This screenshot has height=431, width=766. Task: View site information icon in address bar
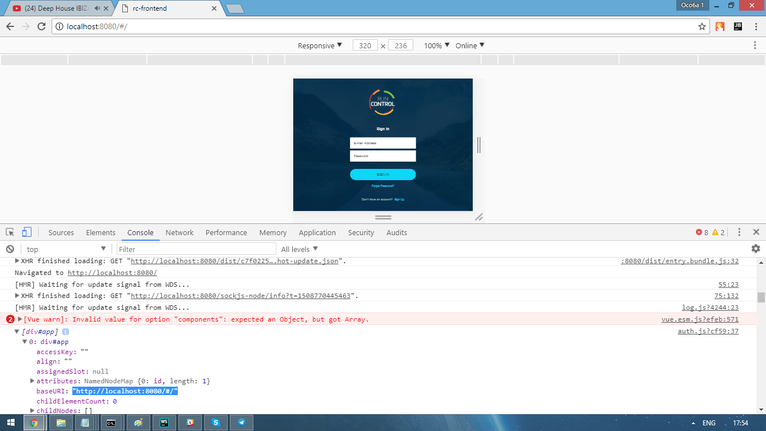click(59, 26)
